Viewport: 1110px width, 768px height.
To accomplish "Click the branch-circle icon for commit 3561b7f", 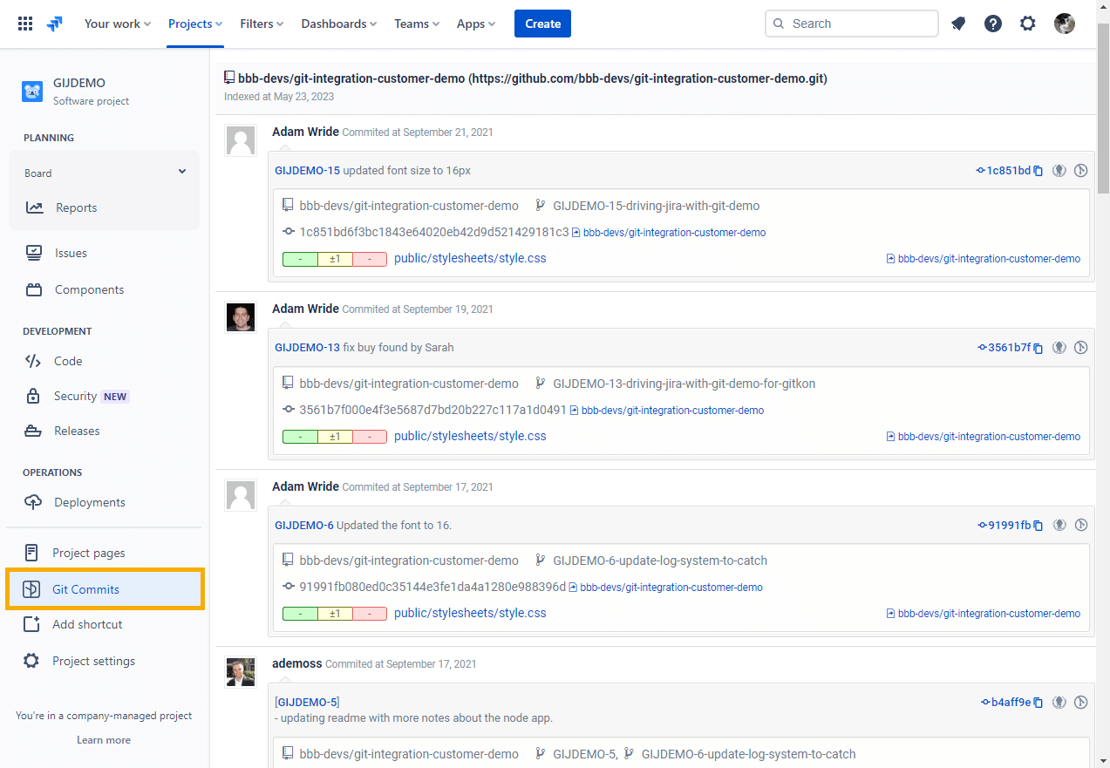I will (x=1081, y=348).
